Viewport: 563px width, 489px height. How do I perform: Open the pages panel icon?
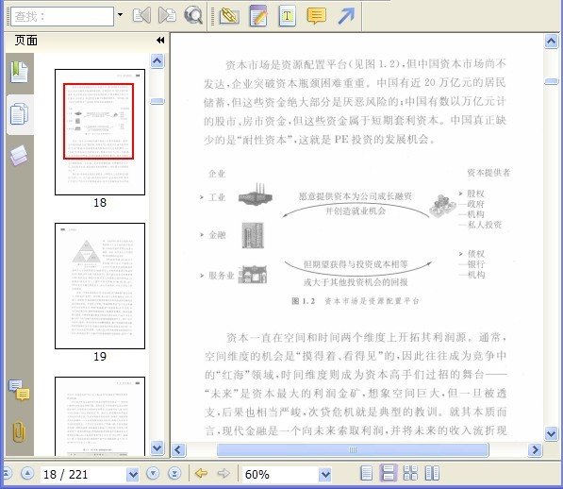20,114
